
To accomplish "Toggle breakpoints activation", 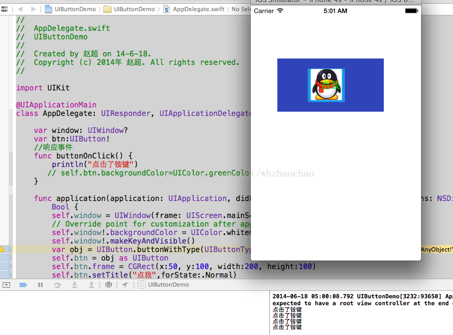I will pyautogui.click(x=23, y=285).
